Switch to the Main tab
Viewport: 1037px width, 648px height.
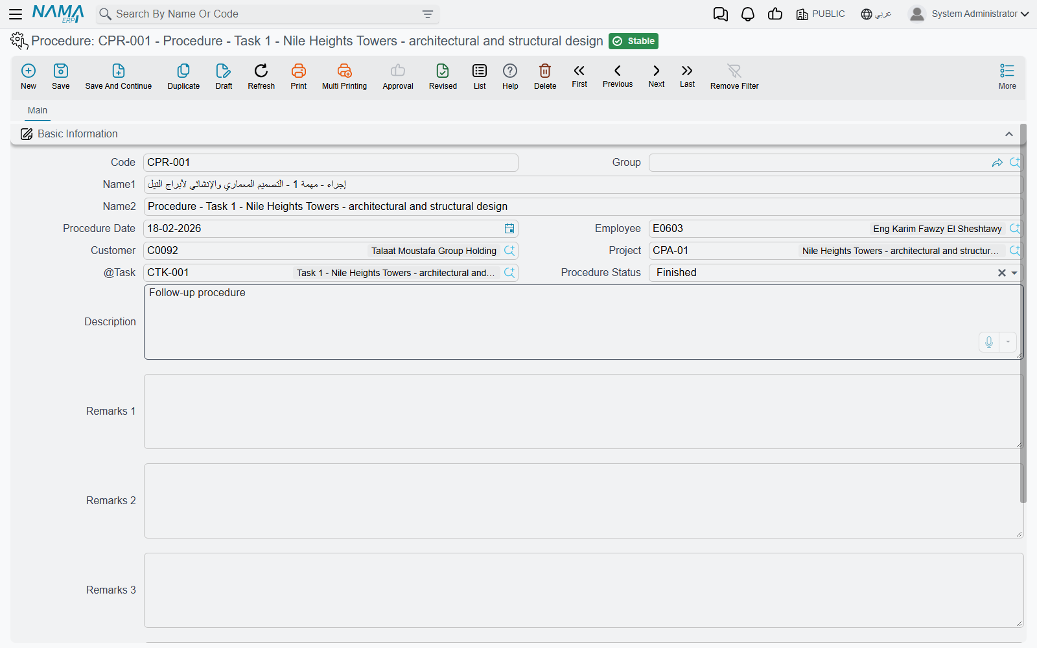click(x=38, y=110)
